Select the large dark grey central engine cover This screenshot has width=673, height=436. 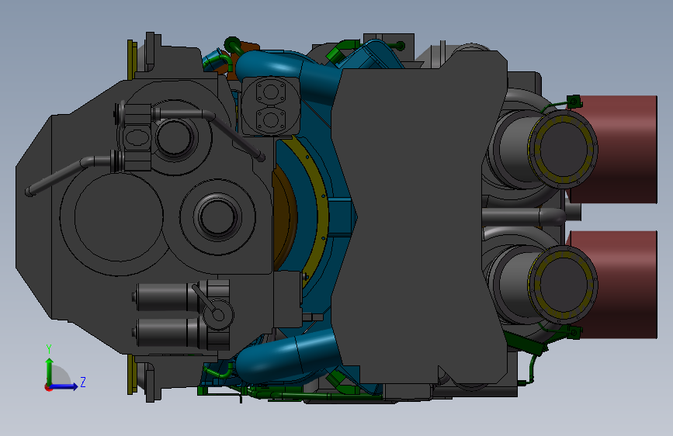coord(420,216)
